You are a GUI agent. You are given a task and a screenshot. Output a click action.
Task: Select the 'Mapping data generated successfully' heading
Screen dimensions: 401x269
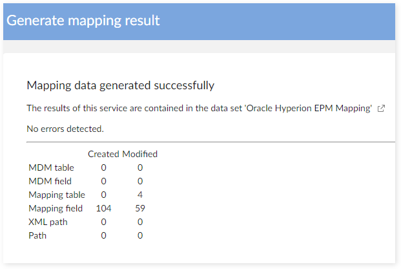pyautogui.click(x=120, y=85)
